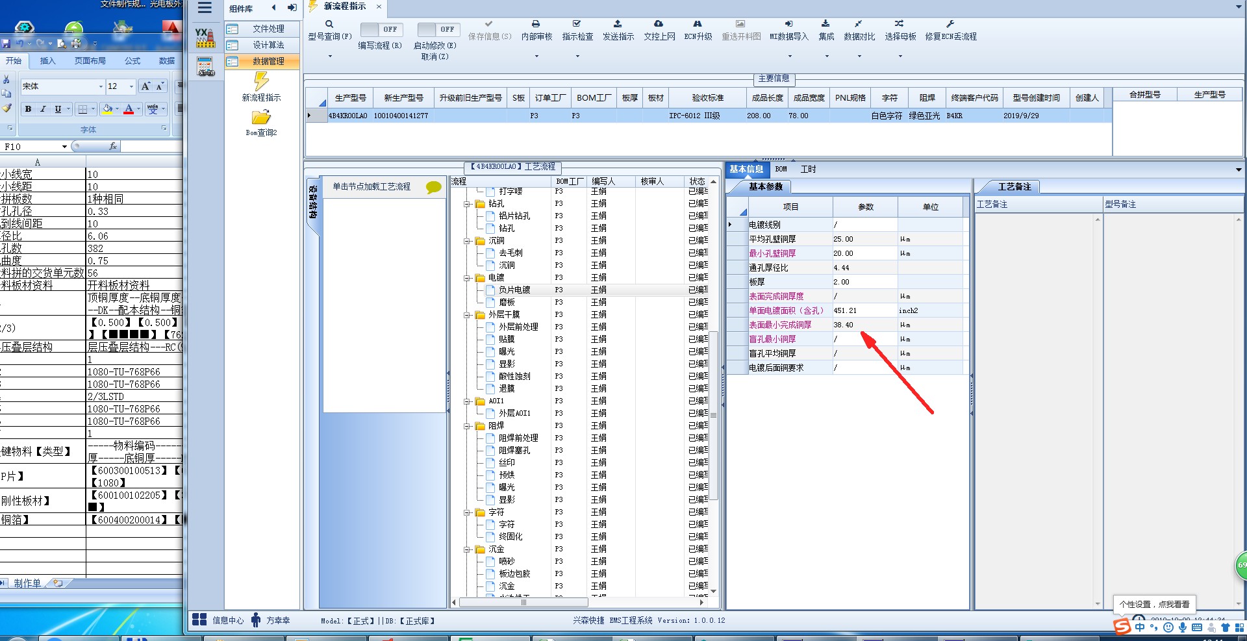This screenshot has width=1247, height=641.
Task: Open the calculator link icon in sidebar
Action: [x=205, y=67]
